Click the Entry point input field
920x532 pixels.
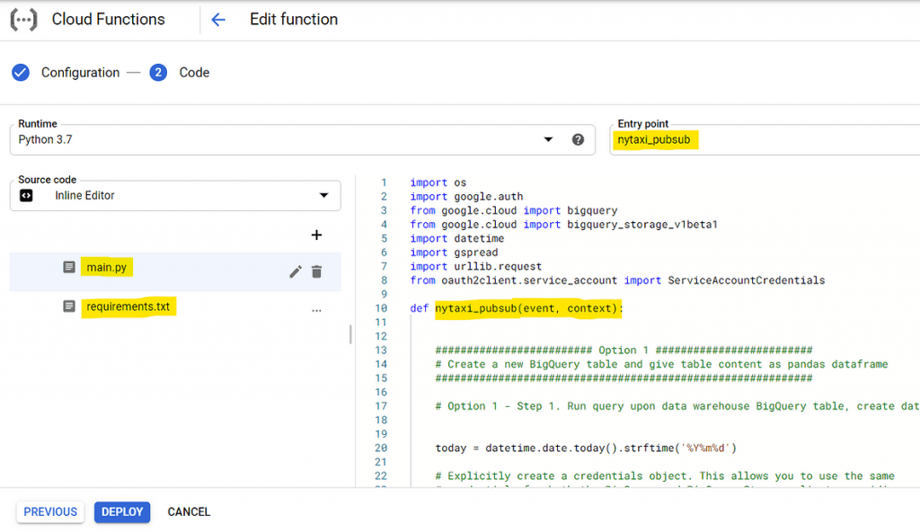[765, 140]
